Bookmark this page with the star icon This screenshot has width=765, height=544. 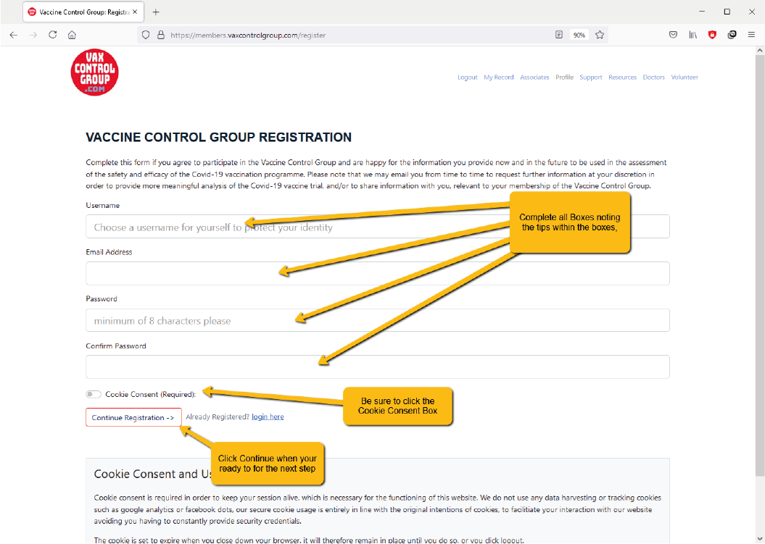pos(600,35)
